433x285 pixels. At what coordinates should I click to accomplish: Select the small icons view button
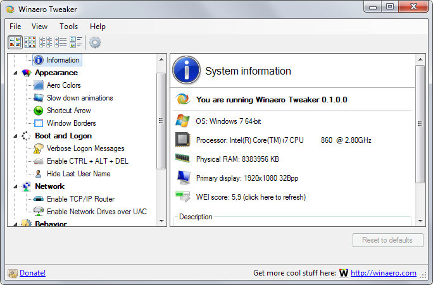(x=30, y=42)
